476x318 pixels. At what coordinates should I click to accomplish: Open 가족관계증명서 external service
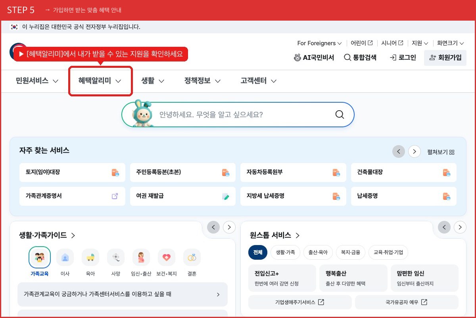click(72, 196)
